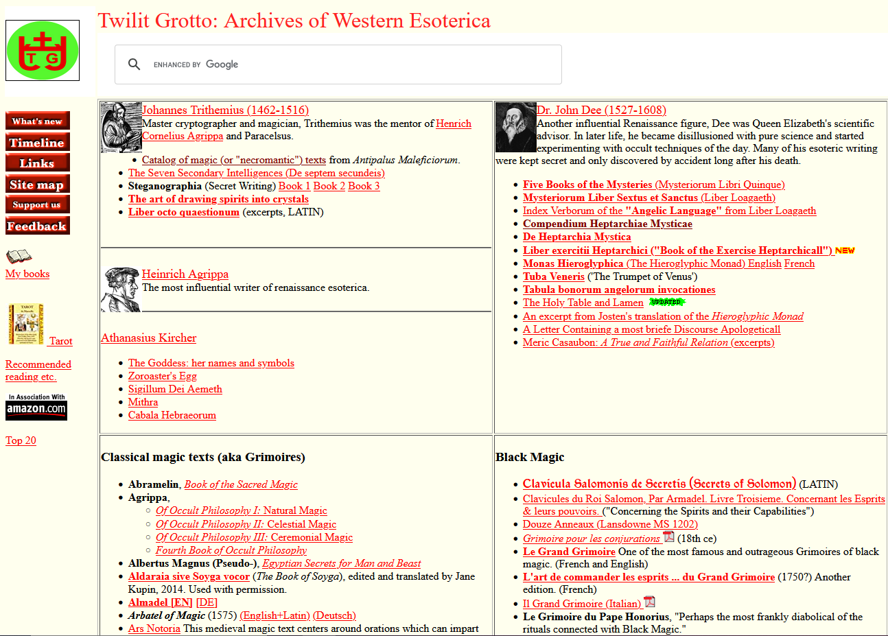Screen dimensions: 888x636
Task: Open the Monas Hieroglyphica French link
Action: 799,263
